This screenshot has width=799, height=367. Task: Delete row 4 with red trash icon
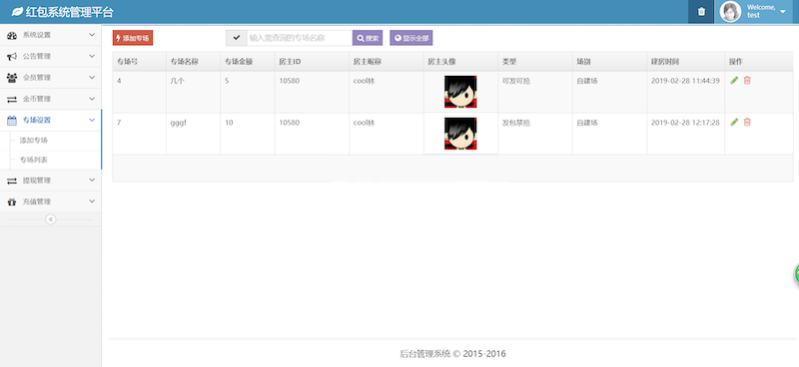tap(747, 81)
